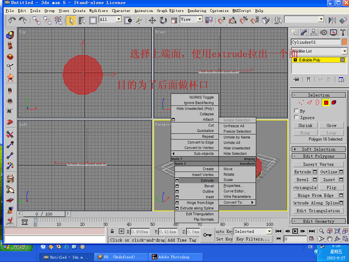Select Border sub-object level icon
349x262 pixels.
click(317, 102)
